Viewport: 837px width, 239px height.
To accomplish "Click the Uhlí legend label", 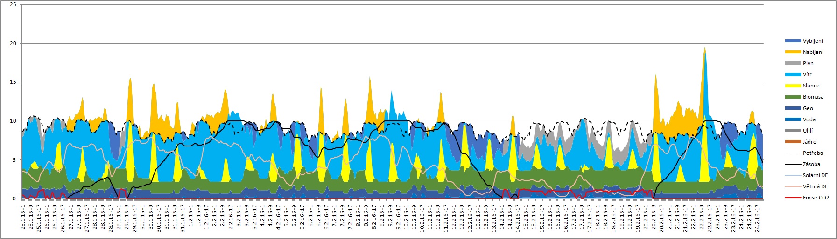I will click(808, 131).
